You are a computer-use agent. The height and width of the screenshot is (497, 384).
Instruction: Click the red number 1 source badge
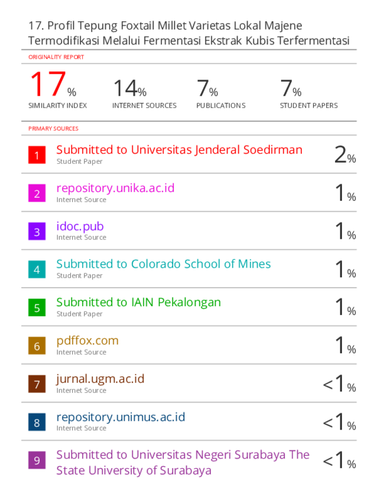pyautogui.click(x=37, y=155)
